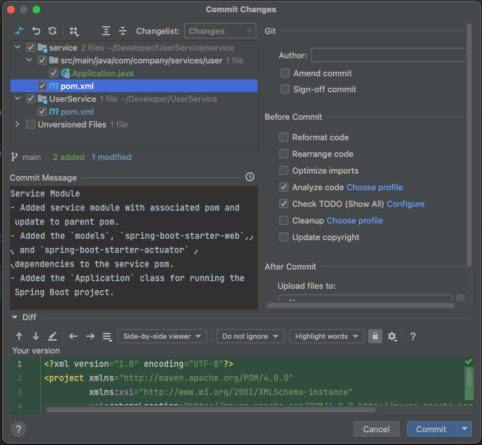Viewport: 482px width, 445px height.
Task: Click the Refresh changes icon
Action: tap(52, 31)
